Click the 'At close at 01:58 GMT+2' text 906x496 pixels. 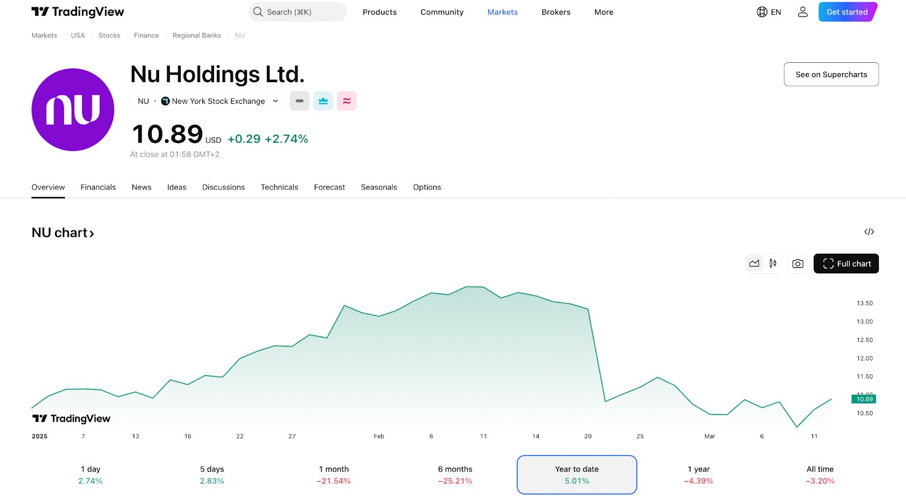pyautogui.click(x=175, y=154)
